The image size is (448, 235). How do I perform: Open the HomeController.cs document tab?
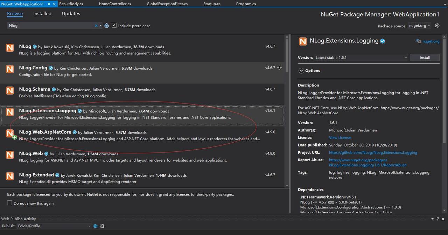coord(115,4)
